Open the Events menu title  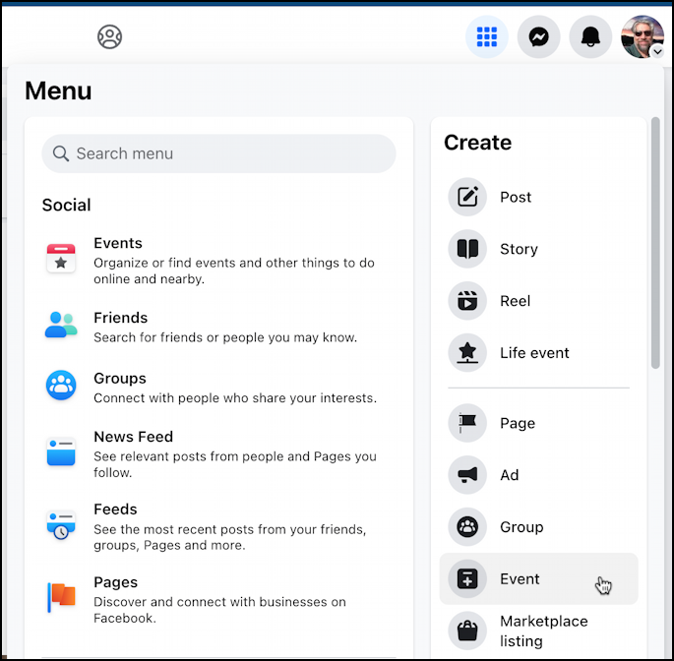click(118, 243)
